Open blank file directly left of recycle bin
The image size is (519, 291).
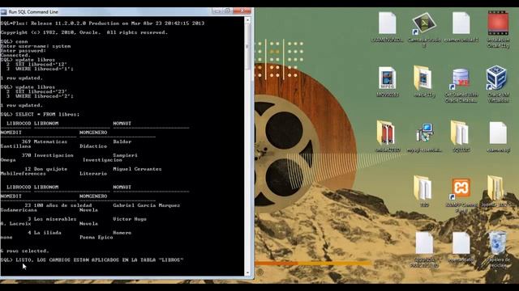461,243
